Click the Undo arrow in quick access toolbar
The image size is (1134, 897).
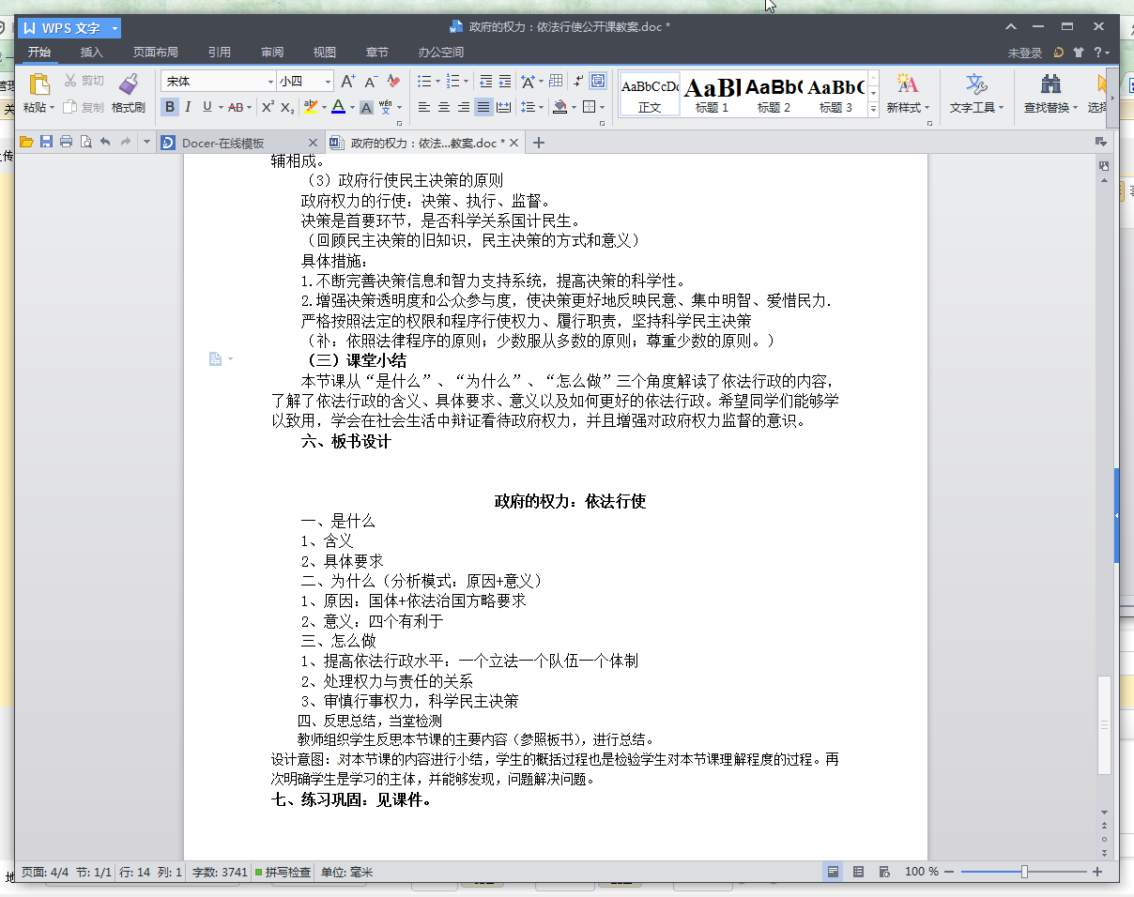105,143
